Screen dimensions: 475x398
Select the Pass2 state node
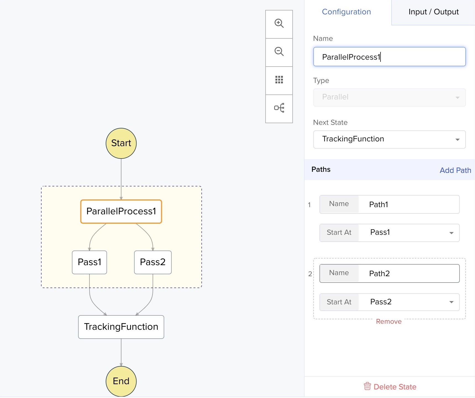(x=153, y=262)
